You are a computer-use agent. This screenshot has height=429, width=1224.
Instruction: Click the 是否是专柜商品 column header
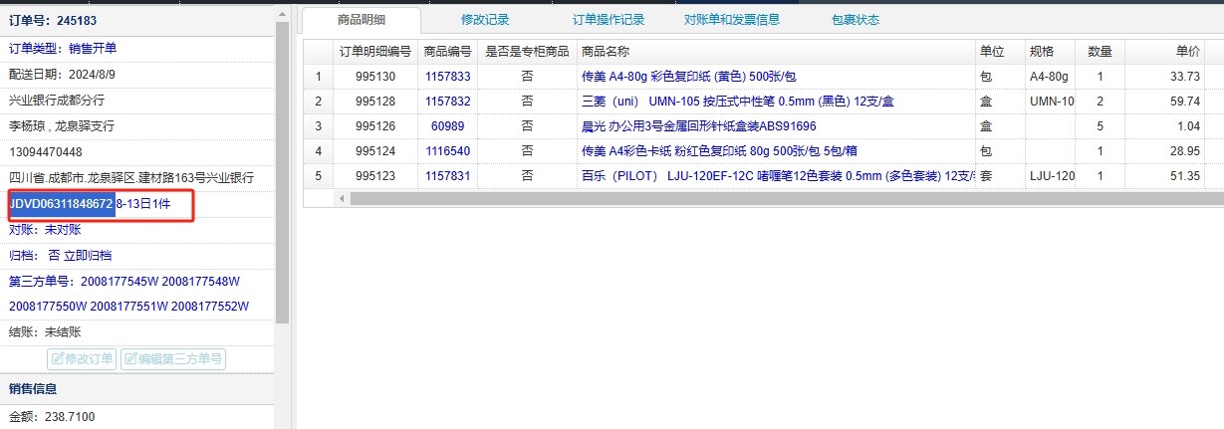[527, 52]
